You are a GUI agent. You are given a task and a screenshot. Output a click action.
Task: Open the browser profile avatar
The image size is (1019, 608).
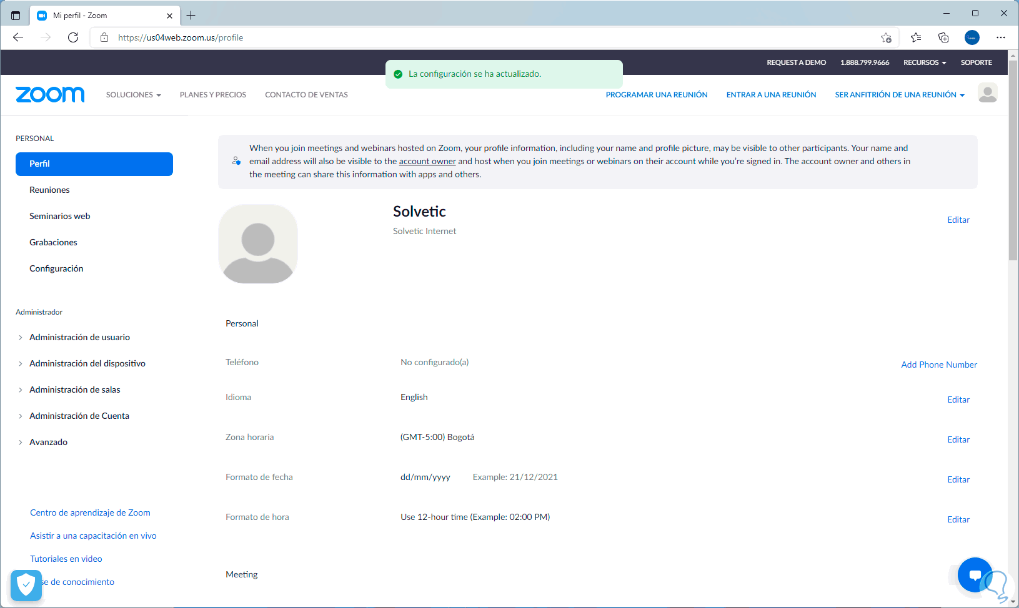pyautogui.click(x=972, y=37)
